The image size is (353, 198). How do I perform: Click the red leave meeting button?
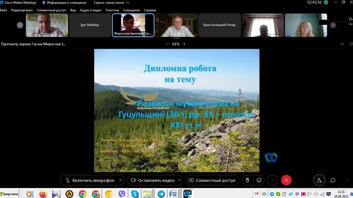(x=286, y=180)
